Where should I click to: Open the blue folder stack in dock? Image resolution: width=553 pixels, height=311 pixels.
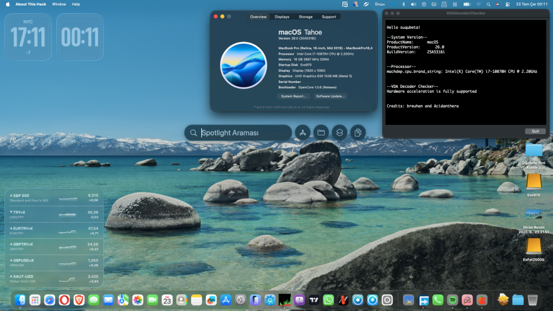[518, 300]
